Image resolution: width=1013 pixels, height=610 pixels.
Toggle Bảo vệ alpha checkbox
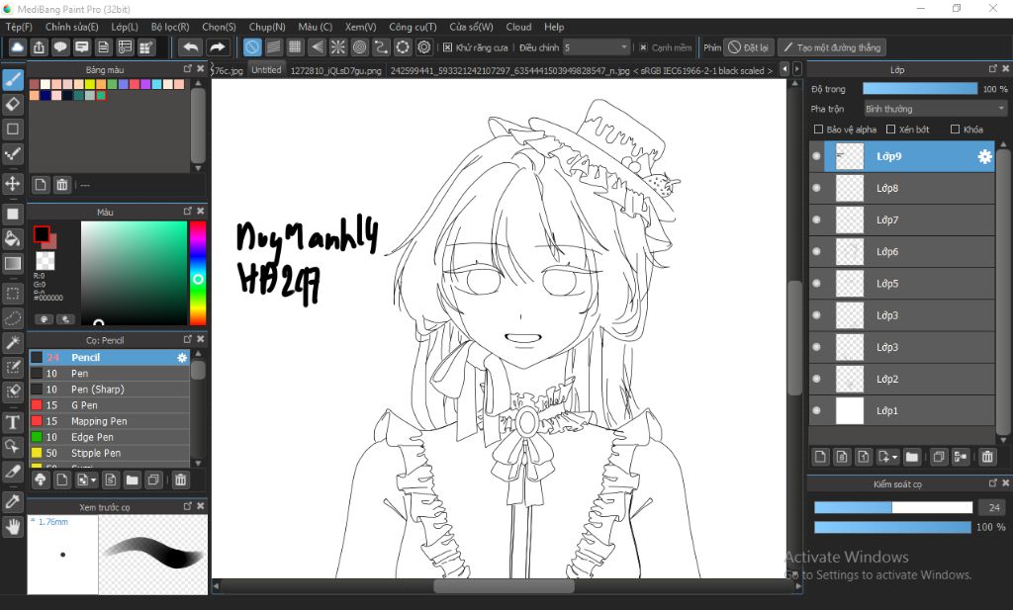[x=818, y=130]
